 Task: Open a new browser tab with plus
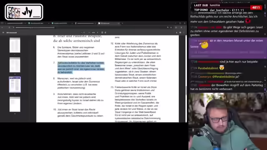point(122,23)
